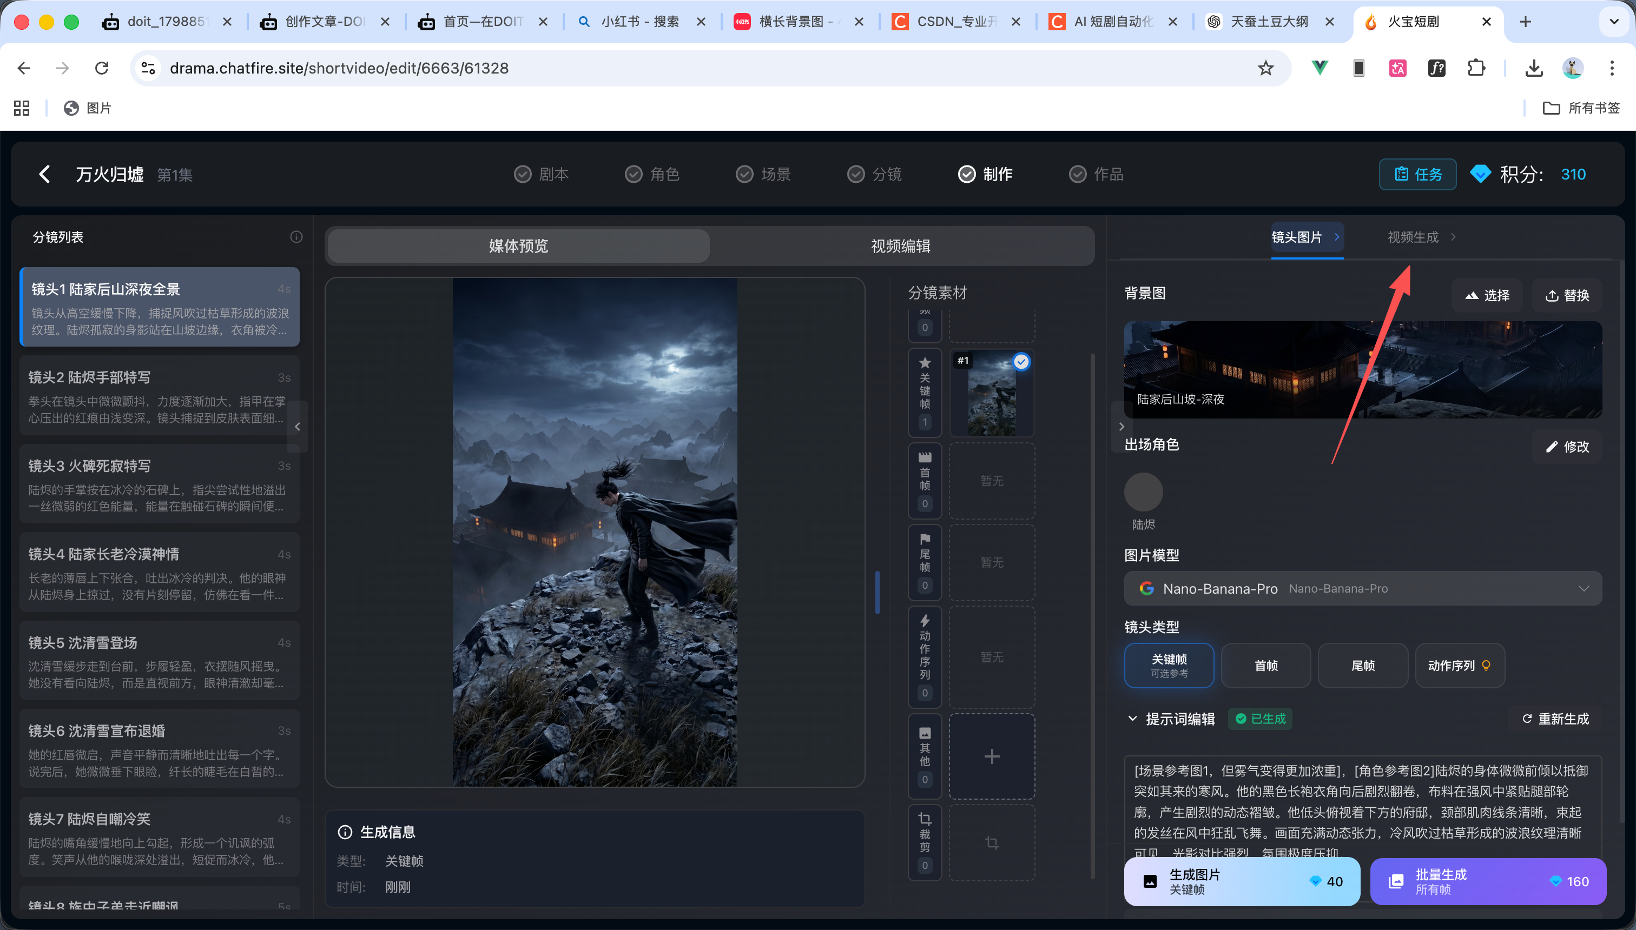Select 首帧 as the 镜头类型
Image resolution: width=1636 pixels, height=930 pixels.
[x=1265, y=665]
